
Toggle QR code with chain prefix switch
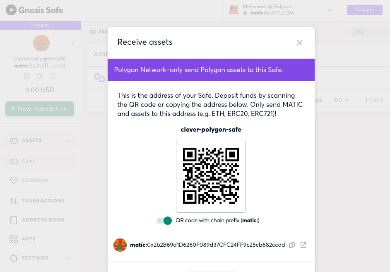coord(164,221)
